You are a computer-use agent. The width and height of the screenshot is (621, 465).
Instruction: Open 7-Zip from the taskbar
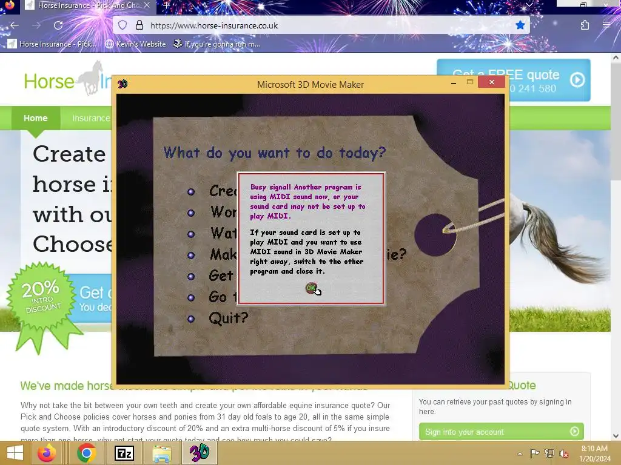124,453
